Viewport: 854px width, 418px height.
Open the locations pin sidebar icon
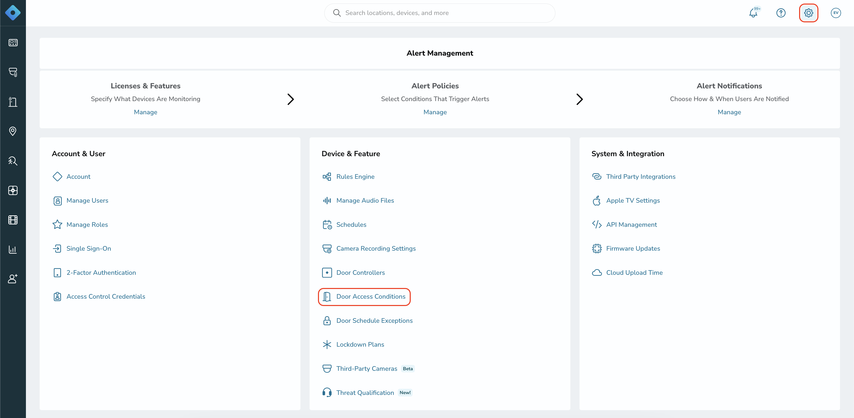pos(13,131)
